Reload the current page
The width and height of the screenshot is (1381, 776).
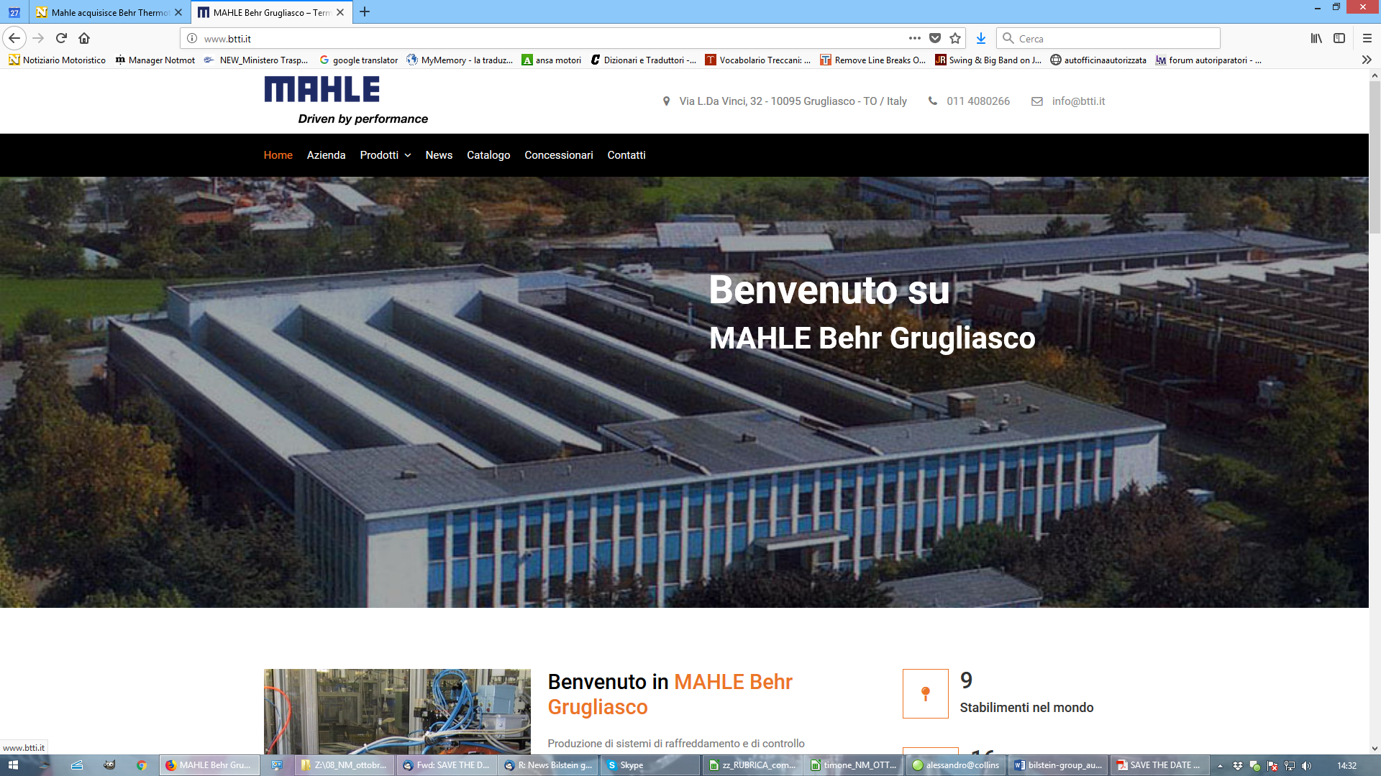tap(61, 38)
